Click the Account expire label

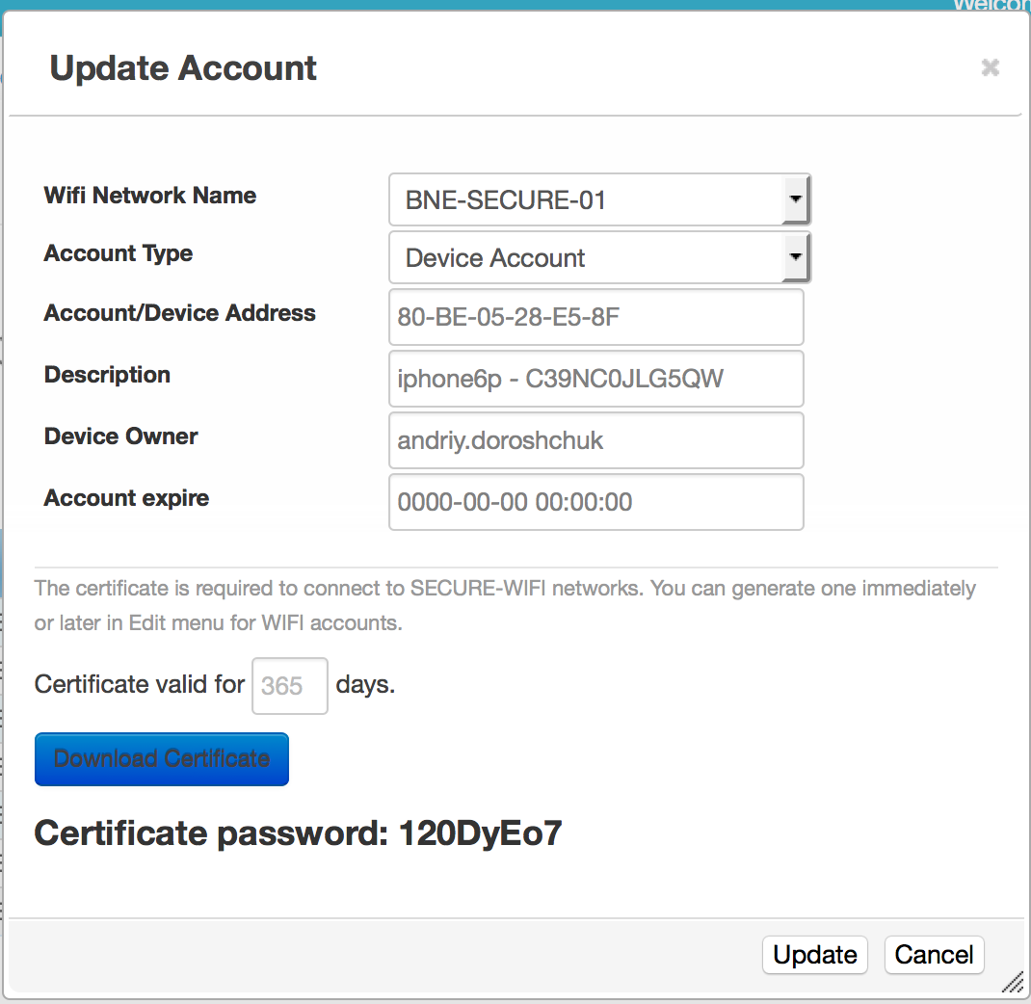(x=126, y=498)
